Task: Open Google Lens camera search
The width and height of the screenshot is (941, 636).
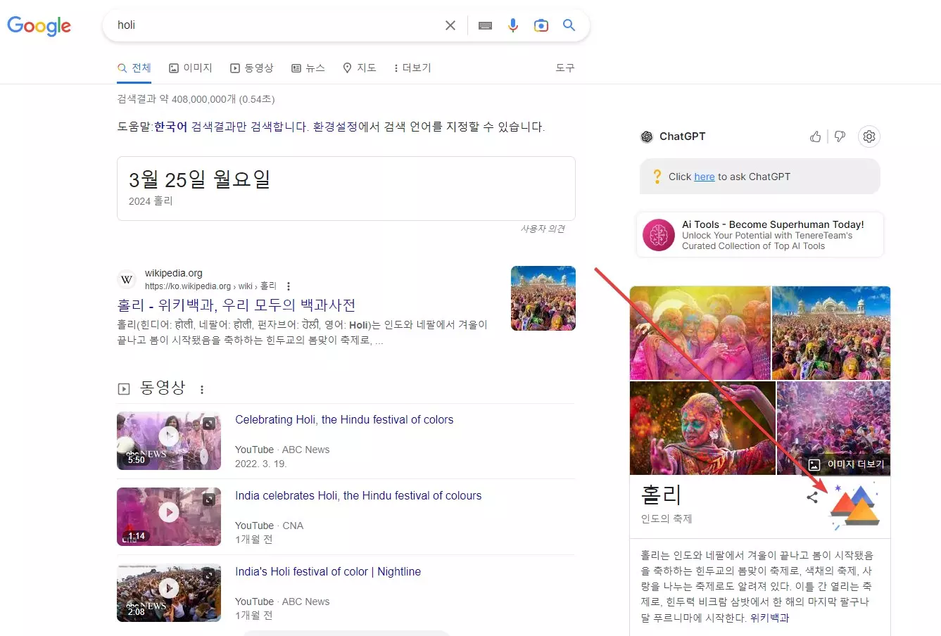Action: (541, 25)
